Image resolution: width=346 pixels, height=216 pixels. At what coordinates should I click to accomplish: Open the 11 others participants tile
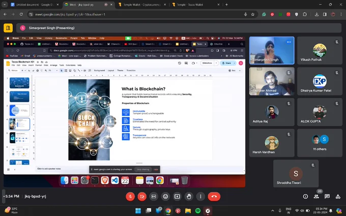pos(320,143)
